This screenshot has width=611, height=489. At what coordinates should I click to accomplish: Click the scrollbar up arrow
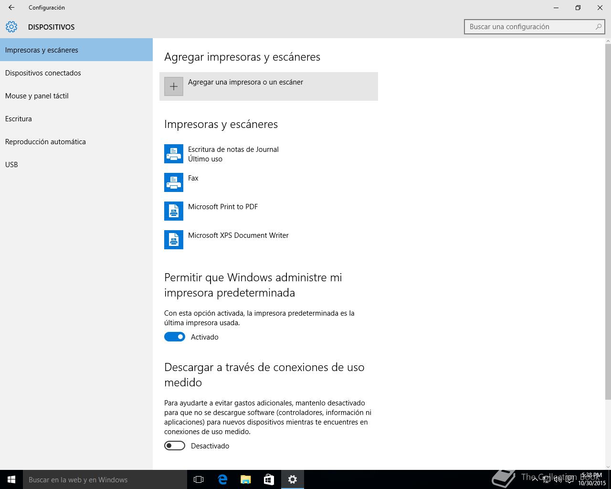click(608, 42)
